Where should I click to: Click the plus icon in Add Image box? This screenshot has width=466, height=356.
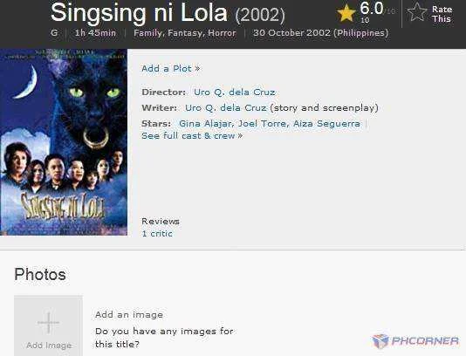click(x=49, y=323)
